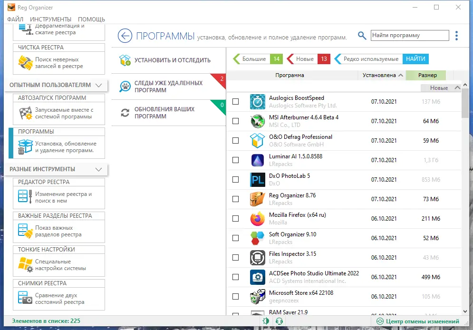Click the autostart checkered flag icon
Screen dimensions: 473x330
point(25,113)
